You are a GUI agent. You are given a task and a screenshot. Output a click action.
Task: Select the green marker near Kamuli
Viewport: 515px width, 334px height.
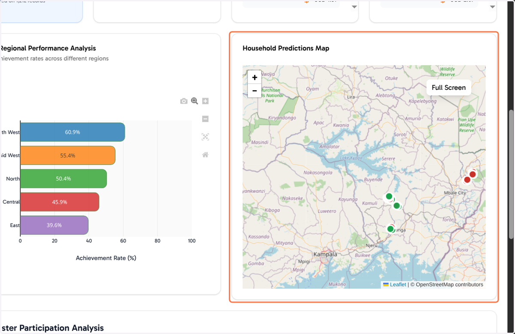tap(389, 196)
